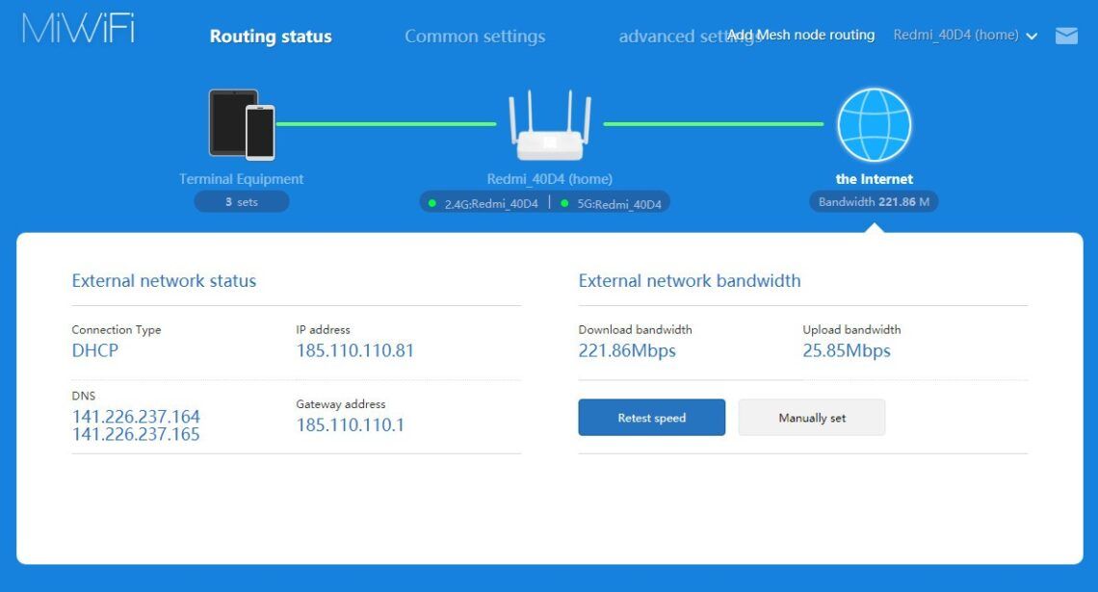Expand the External network status section
This screenshot has height=592, width=1098.
(164, 280)
